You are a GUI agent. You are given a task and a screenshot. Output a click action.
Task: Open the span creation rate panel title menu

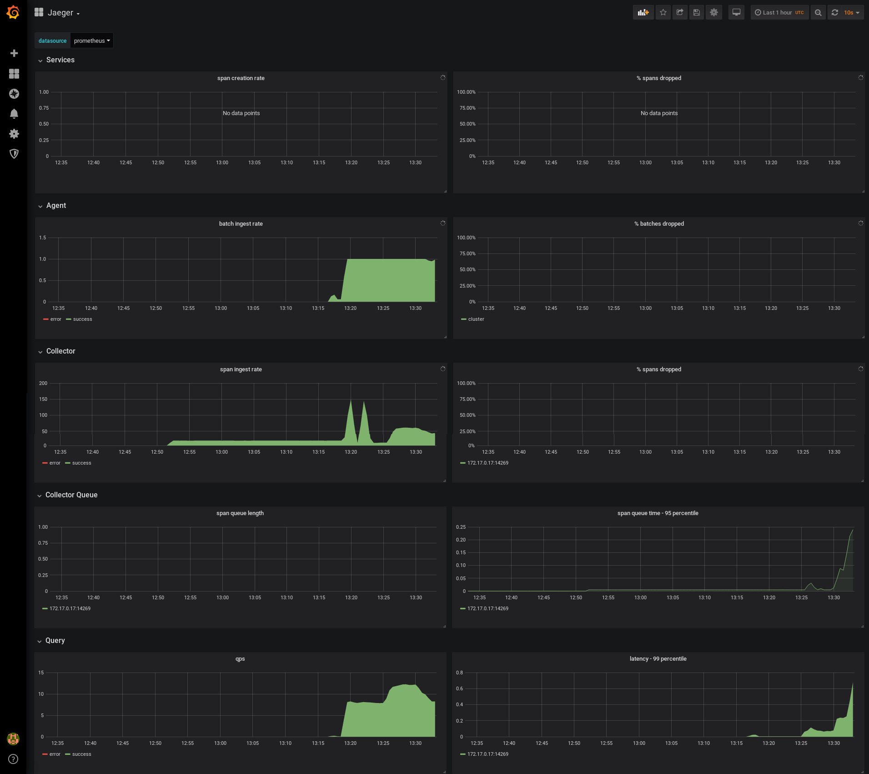tap(241, 78)
